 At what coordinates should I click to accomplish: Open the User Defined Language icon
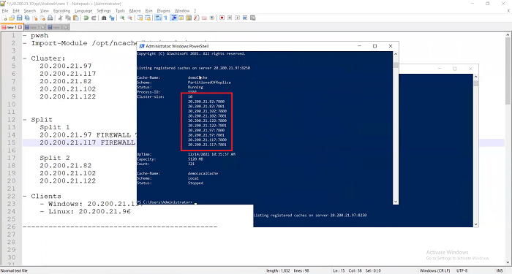[x=181, y=18]
